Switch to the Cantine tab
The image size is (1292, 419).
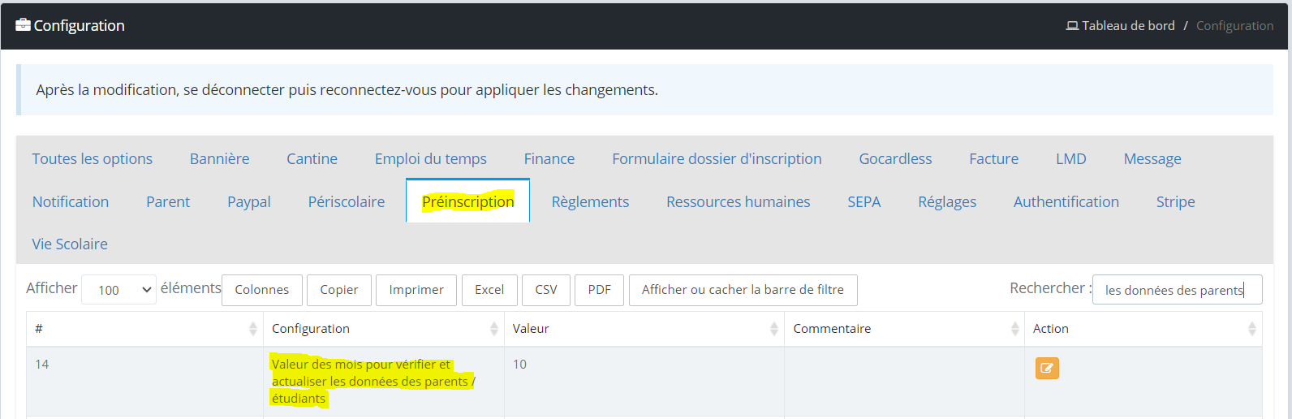pyautogui.click(x=312, y=159)
